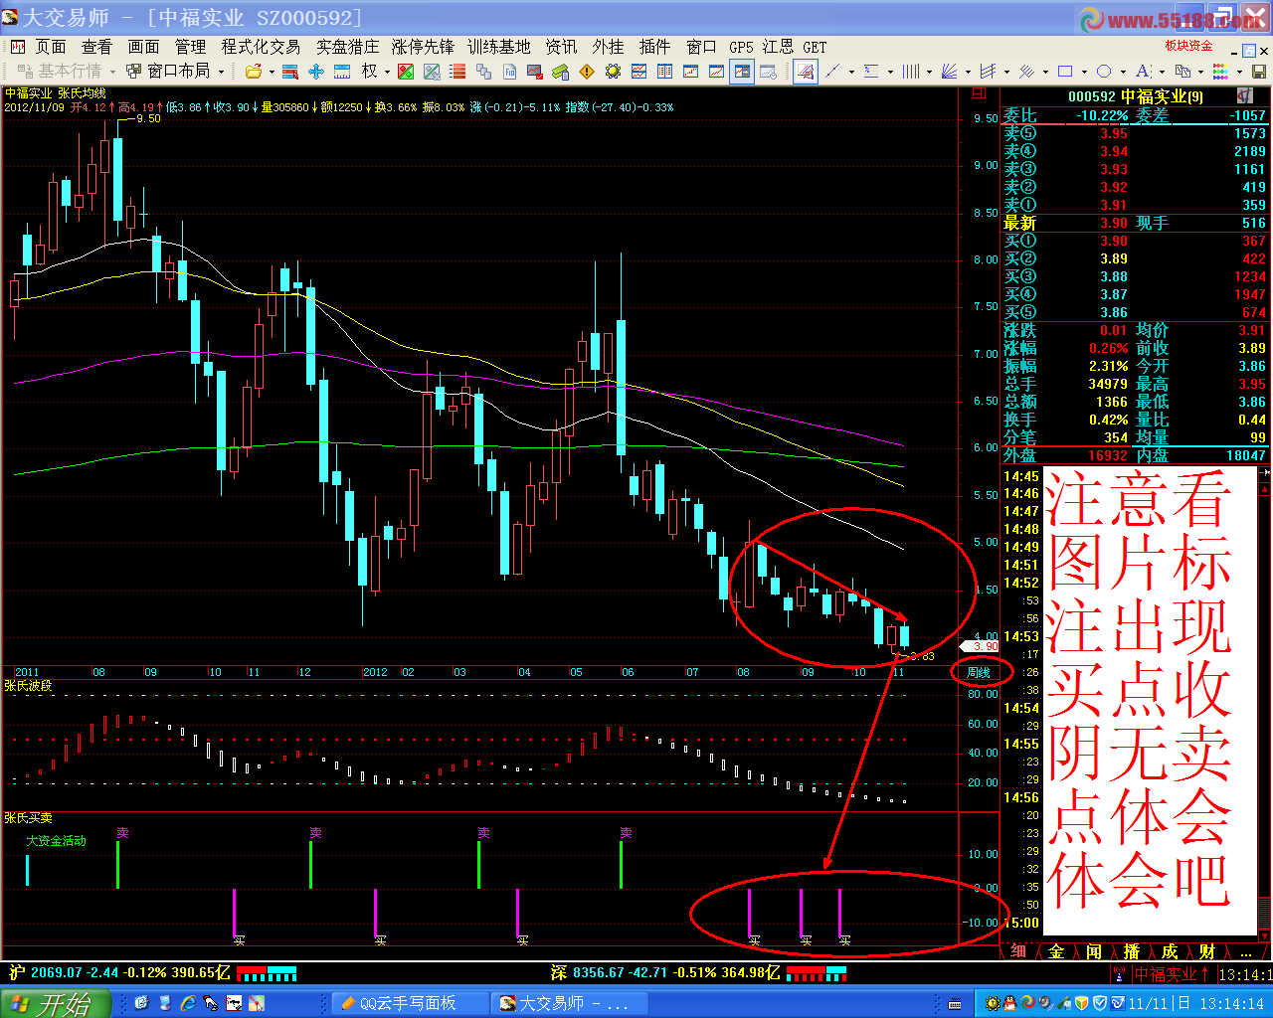Select the 金 tab in quote panel
The width and height of the screenshot is (1273, 1018).
tap(1056, 951)
